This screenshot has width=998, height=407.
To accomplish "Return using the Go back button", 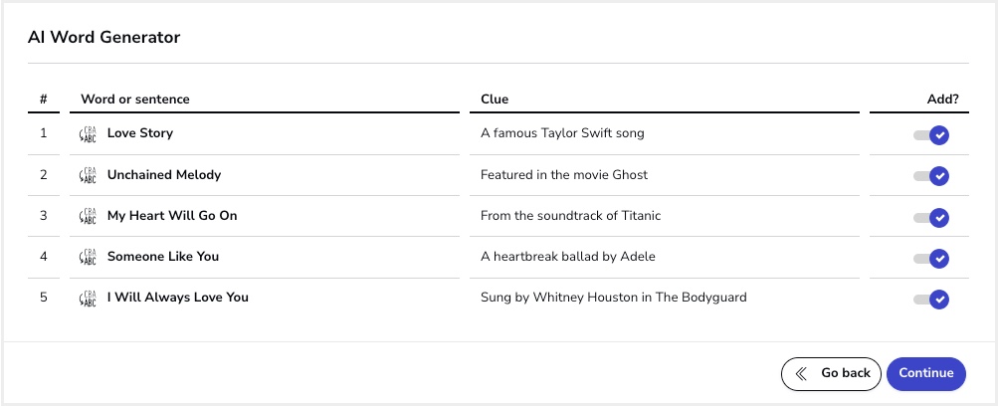I will (x=831, y=374).
